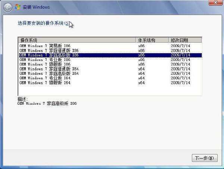The width and height of the screenshot is (224, 169).
Task: Go back using the round back arrow
Action: [x=8, y=7]
